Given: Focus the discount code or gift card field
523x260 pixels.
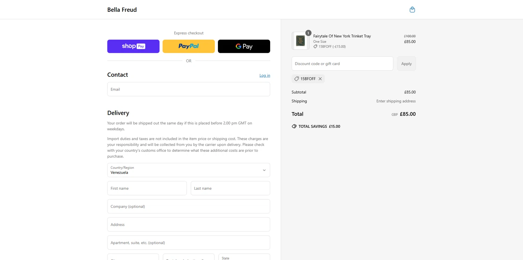Looking at the screenshot, I should coord(342,64).
